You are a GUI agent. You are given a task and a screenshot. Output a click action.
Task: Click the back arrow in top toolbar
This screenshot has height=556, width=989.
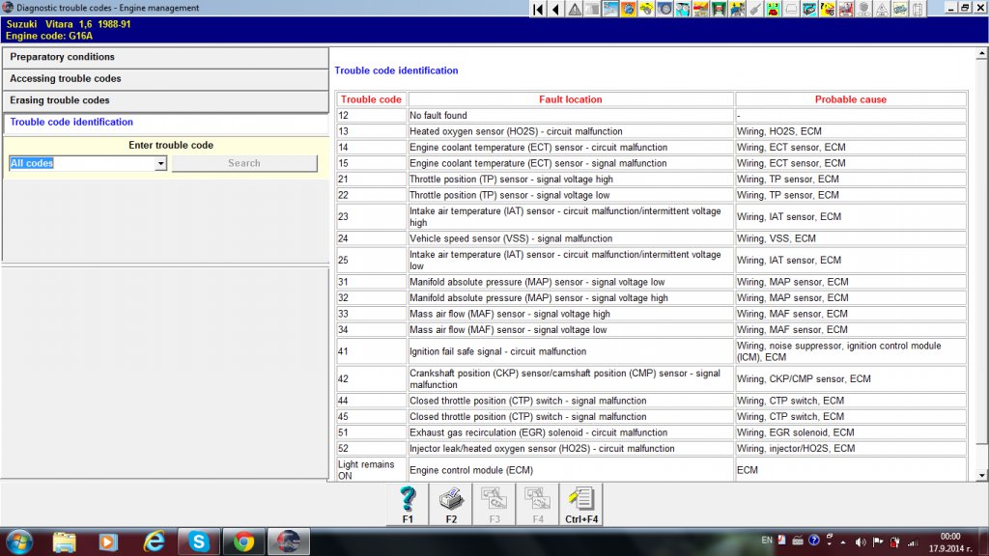555,9
